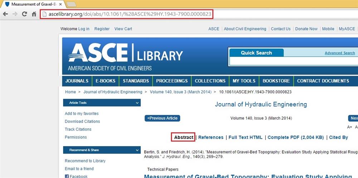Select the Abstract tab

coord(184,137)
